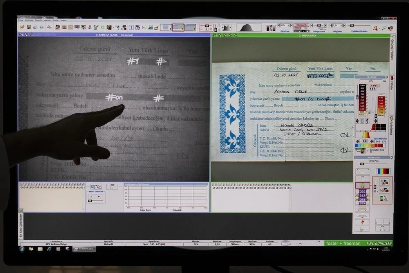
Task: Click the Windows Start button
Action: (x=22, y=249)
